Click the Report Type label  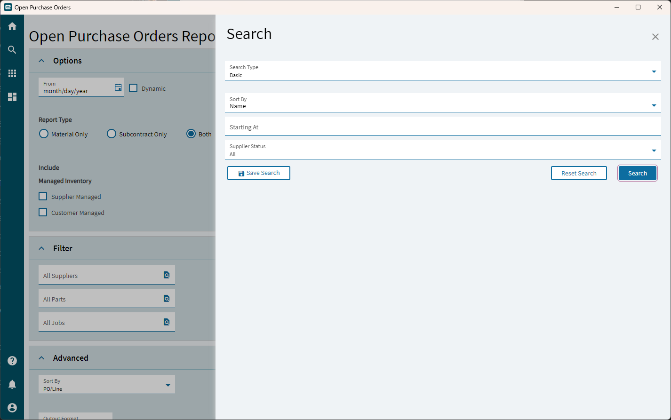pyautogui.click(x=55, y=120)
